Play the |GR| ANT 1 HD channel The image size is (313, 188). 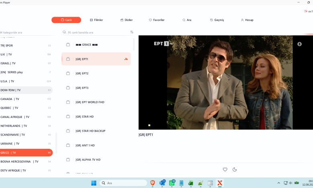[96, 145]
